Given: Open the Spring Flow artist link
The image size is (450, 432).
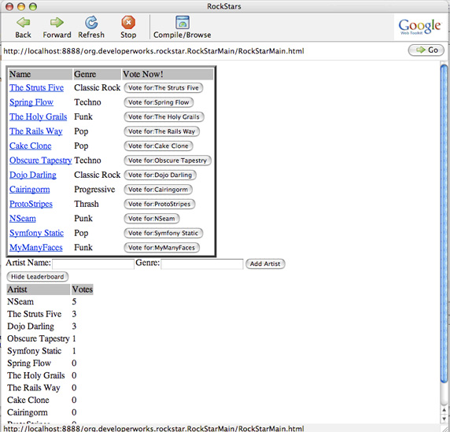Looking at the screenshot, I should tap(31, 102).
